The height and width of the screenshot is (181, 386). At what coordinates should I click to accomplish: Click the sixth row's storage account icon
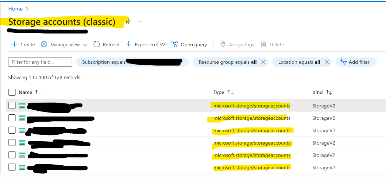click(x=22, y=168)
